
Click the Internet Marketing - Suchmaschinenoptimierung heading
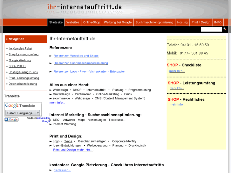point(95,115)
